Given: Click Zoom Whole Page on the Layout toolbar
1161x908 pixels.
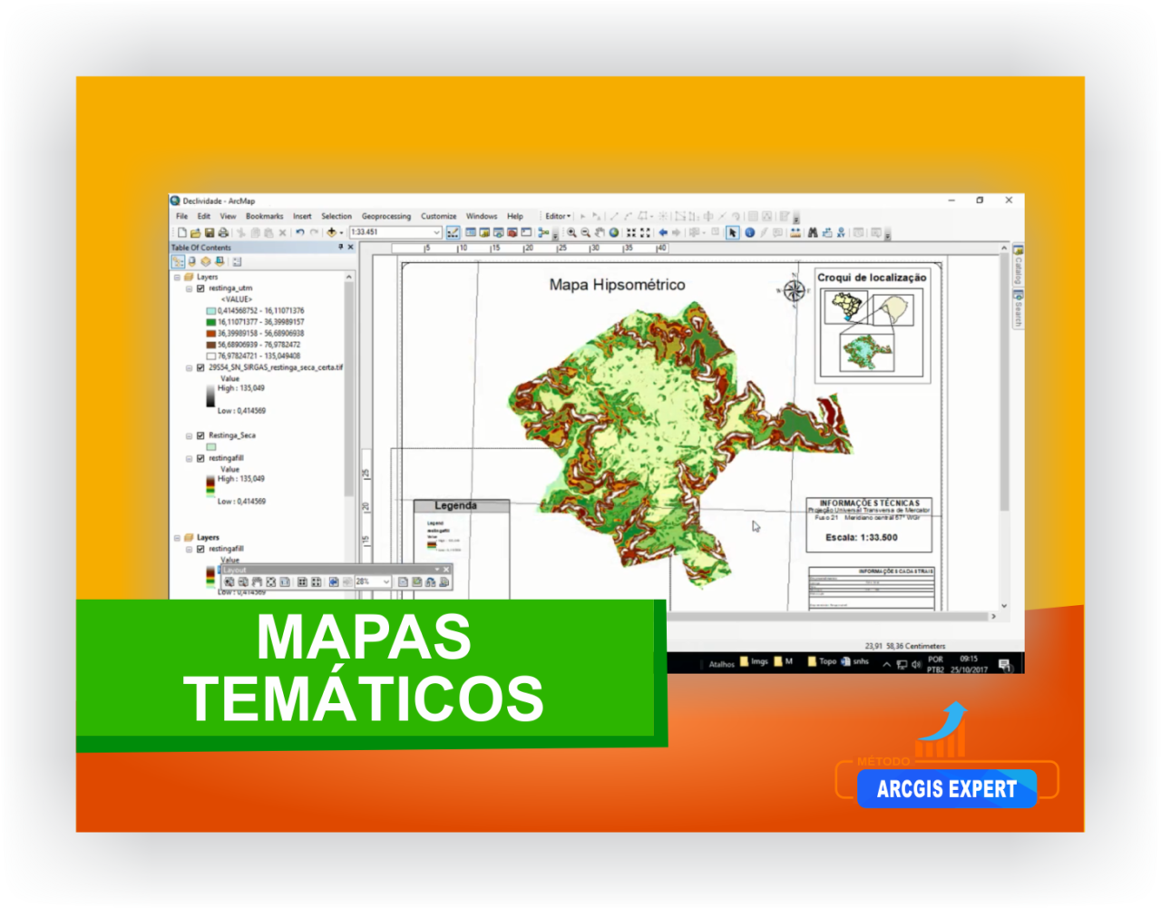Looking at the screenshot, I should pyautogui.click(x=270, y=582).
